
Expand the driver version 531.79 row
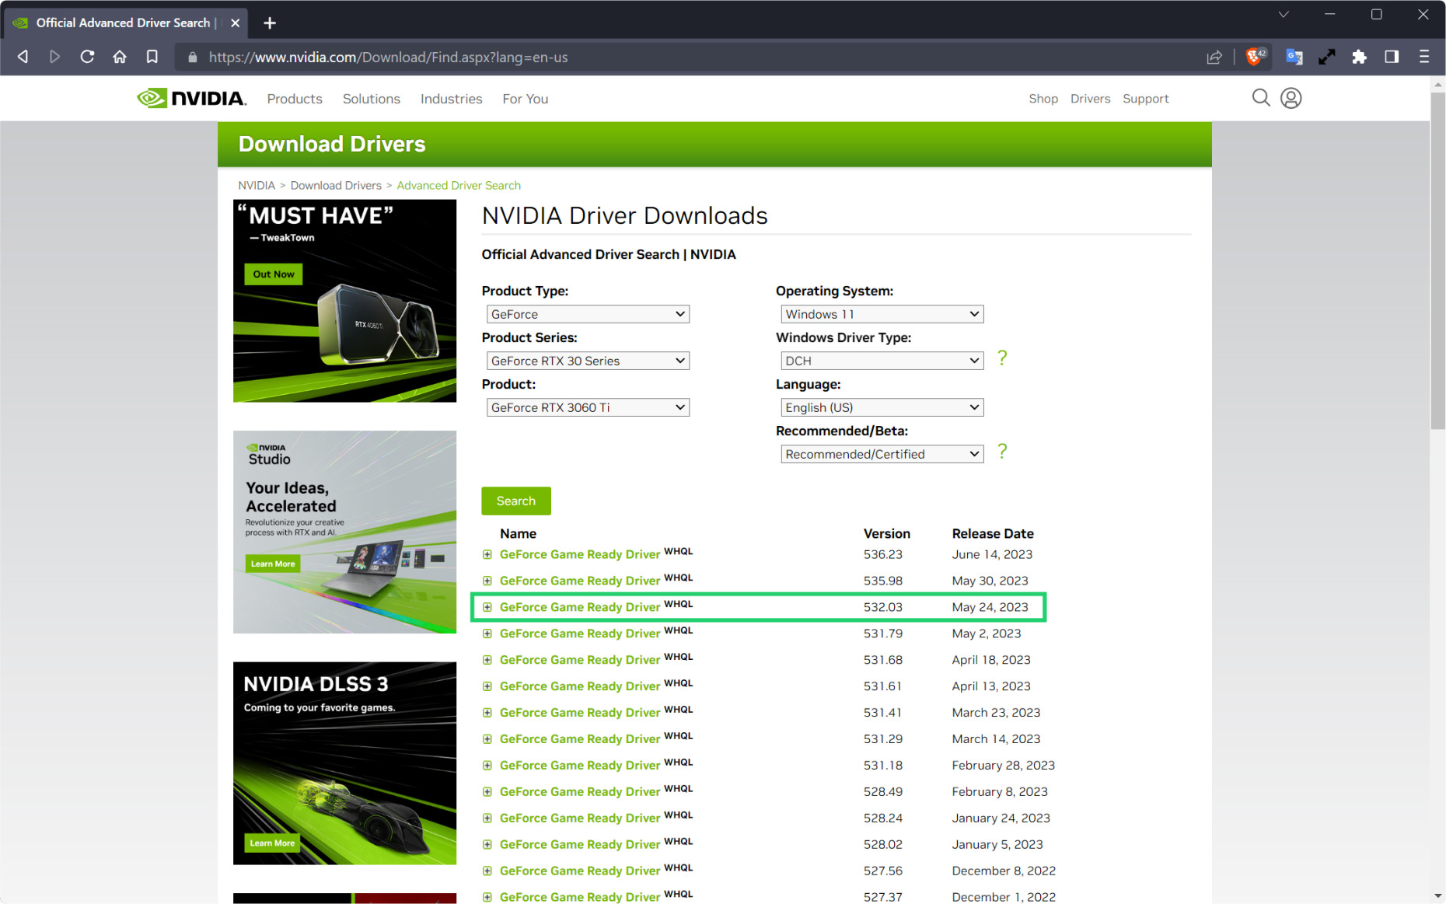[x=487, y=633]
